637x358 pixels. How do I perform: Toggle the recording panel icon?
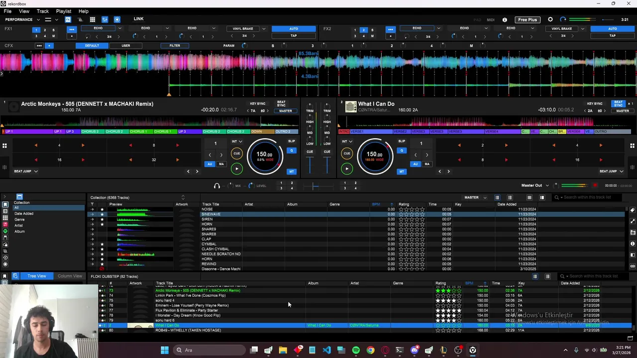117,19
